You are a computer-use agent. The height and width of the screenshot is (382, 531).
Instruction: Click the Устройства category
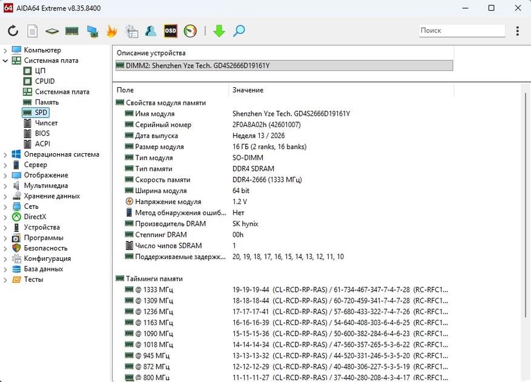tap(42, 227)
